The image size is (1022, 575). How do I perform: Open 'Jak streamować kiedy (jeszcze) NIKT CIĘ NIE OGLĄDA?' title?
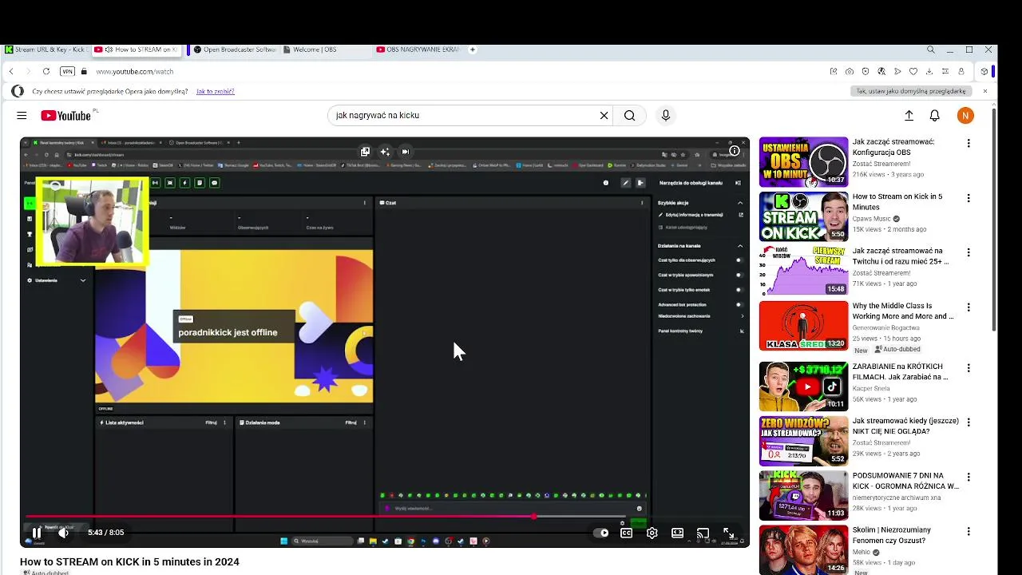click(905, 426)
